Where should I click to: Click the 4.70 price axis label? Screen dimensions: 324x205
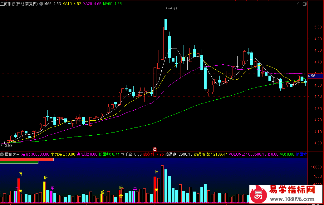coord(318,62)
